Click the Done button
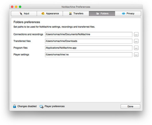The image size is (152, 125). click(130, 106)
